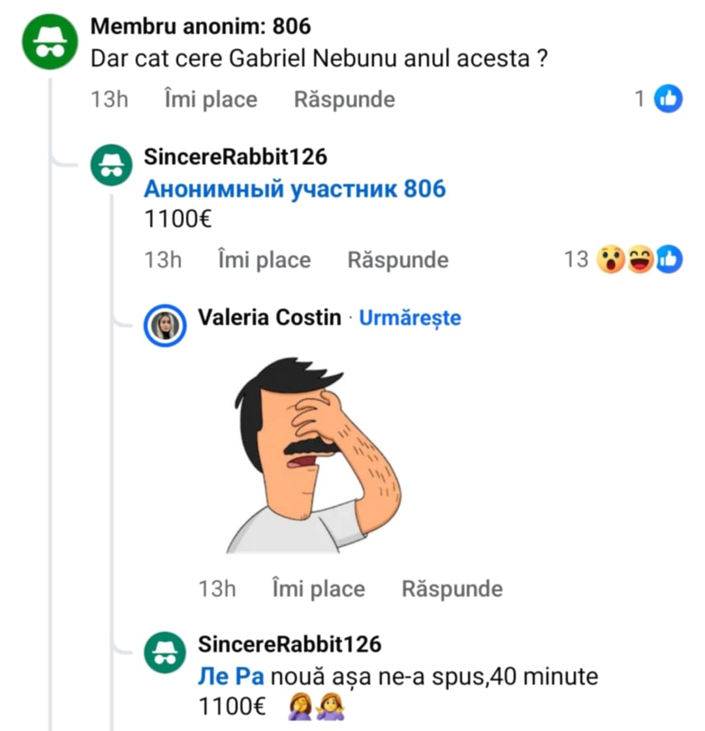Open the Ле Ра mention link
Image resolution: width=705 pixels, height=731 pixels.
[230, 677]
